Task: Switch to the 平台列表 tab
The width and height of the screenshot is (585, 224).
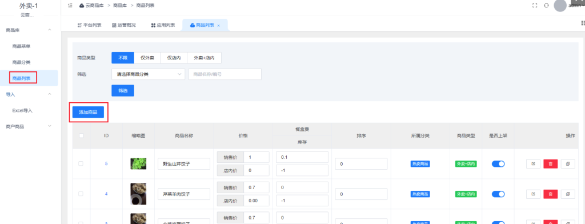Action: click(x=89, y=25)
